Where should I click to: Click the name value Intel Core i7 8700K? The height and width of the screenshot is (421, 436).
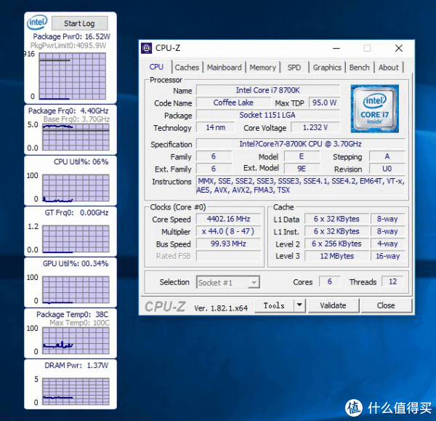[268, 90]
